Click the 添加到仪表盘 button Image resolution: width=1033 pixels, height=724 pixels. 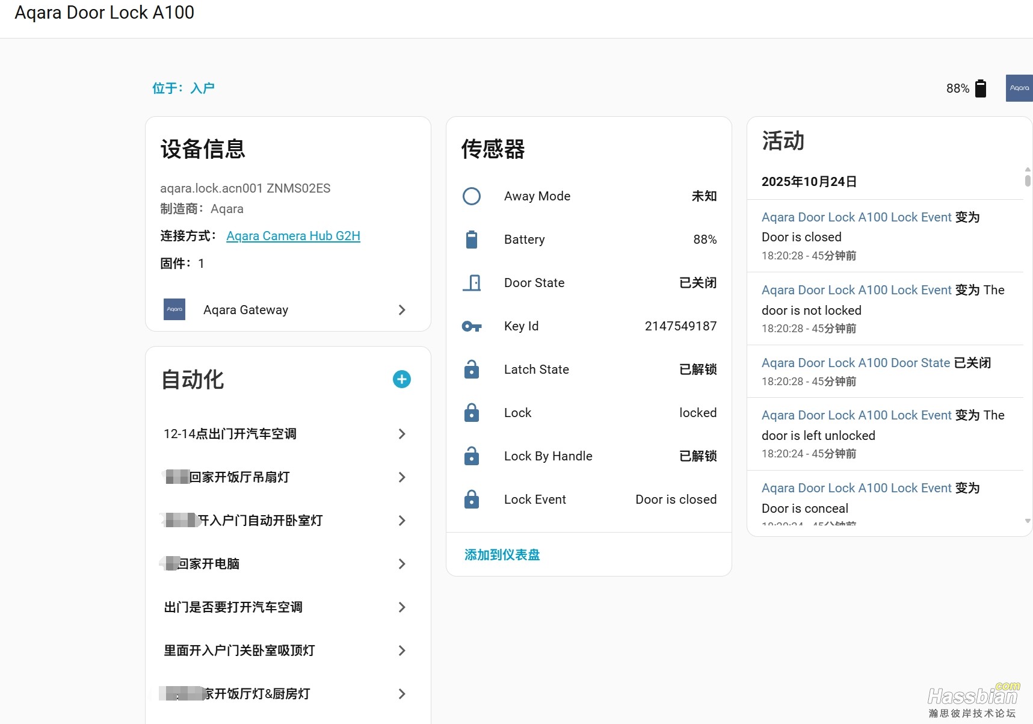point(502,555)
